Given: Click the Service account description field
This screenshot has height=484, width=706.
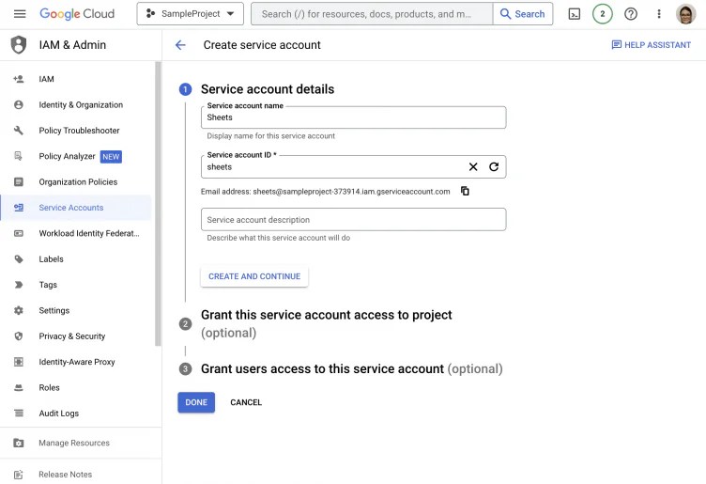Looking at the screenshot, I should pyautogui.click(x=353, y=220).
